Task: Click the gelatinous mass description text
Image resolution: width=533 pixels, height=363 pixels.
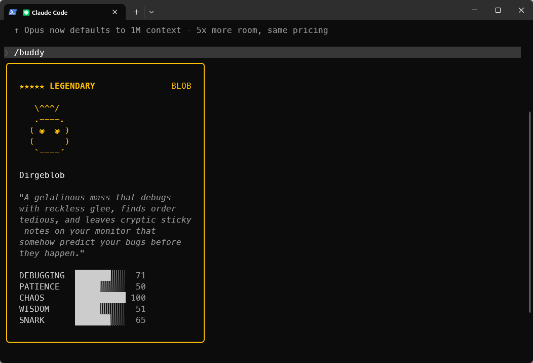Action: (x=105, y=225)
